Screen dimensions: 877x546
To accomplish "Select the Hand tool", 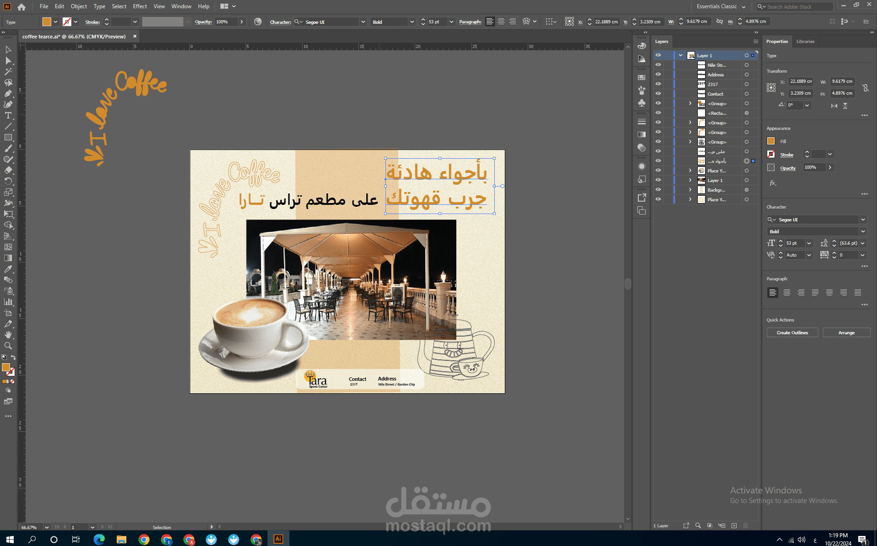I will [x=8, y=335].
